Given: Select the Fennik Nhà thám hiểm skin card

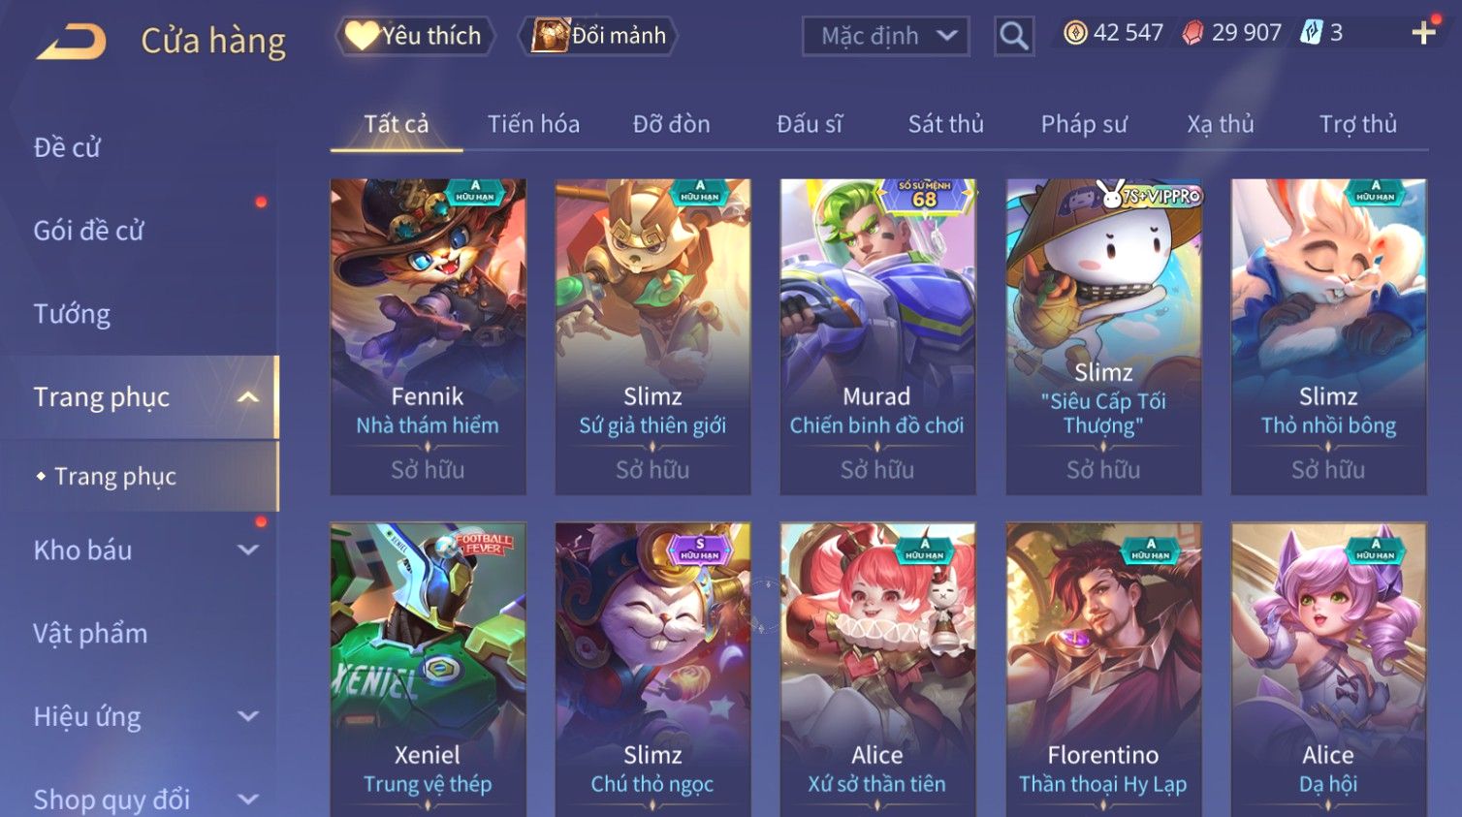Looking at the screenshot, I should tap(428, 336).
